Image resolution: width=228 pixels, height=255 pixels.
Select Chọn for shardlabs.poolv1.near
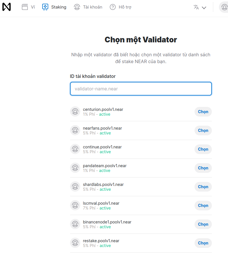tap(203, 187)
